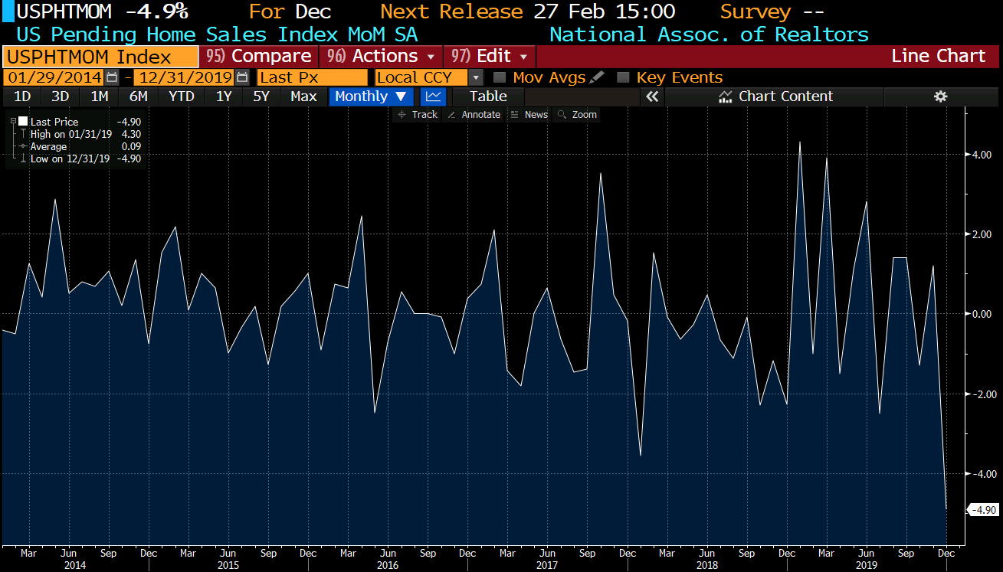Edit moving averages with pencil icon
This screenshot has width=1003, height=572.
point(597,77)
